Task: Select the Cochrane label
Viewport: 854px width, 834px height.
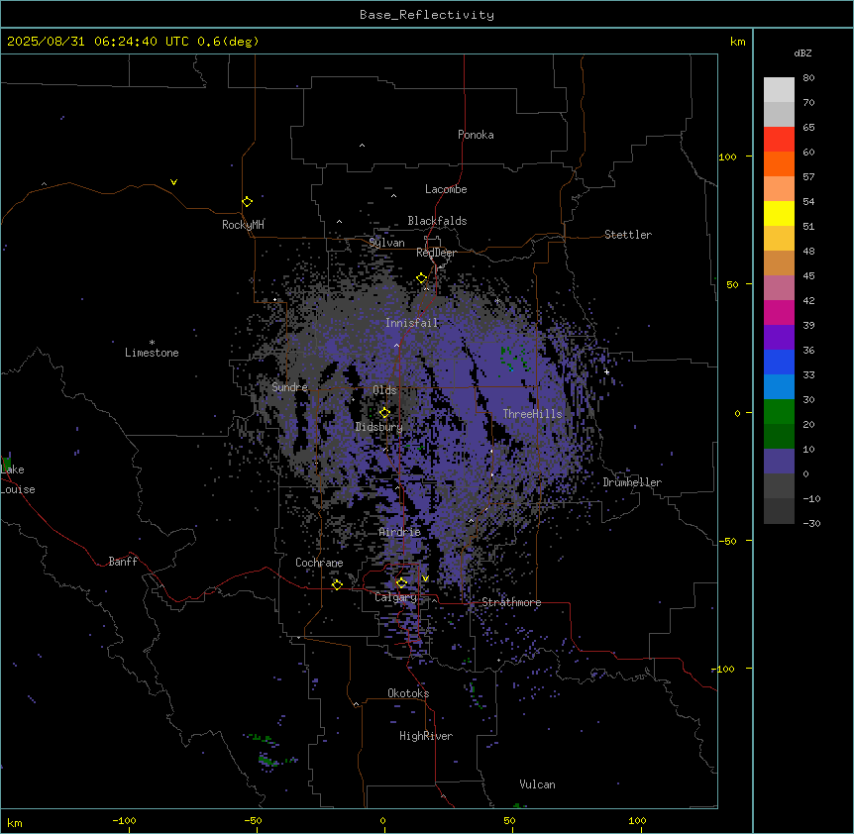Action: (319, 563)
